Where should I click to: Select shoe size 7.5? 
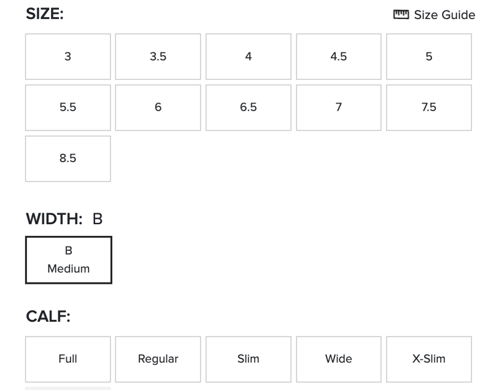428,107
